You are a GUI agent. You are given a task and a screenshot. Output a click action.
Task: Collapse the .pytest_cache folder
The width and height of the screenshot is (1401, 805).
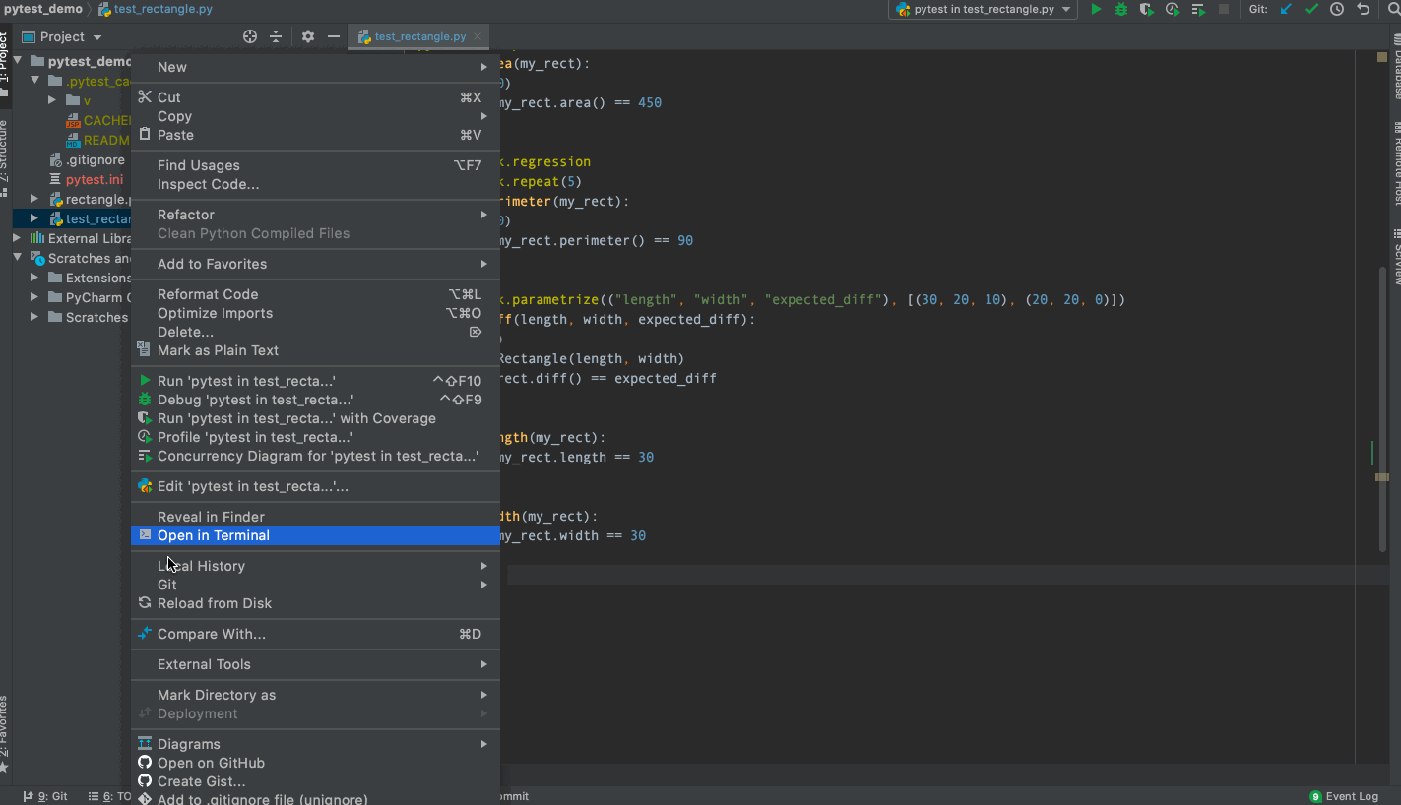[x=35, y=81]
